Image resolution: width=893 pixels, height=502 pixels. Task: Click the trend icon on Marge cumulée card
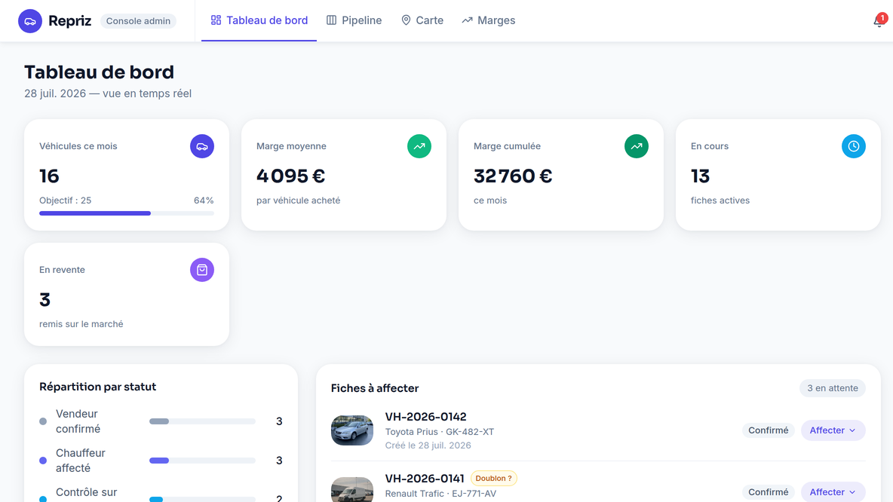click(636, 146)
